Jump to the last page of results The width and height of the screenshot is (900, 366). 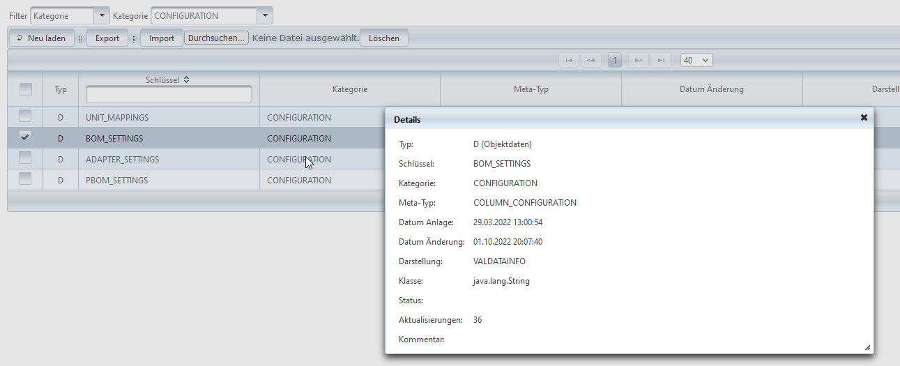click(x=660, y=61)
